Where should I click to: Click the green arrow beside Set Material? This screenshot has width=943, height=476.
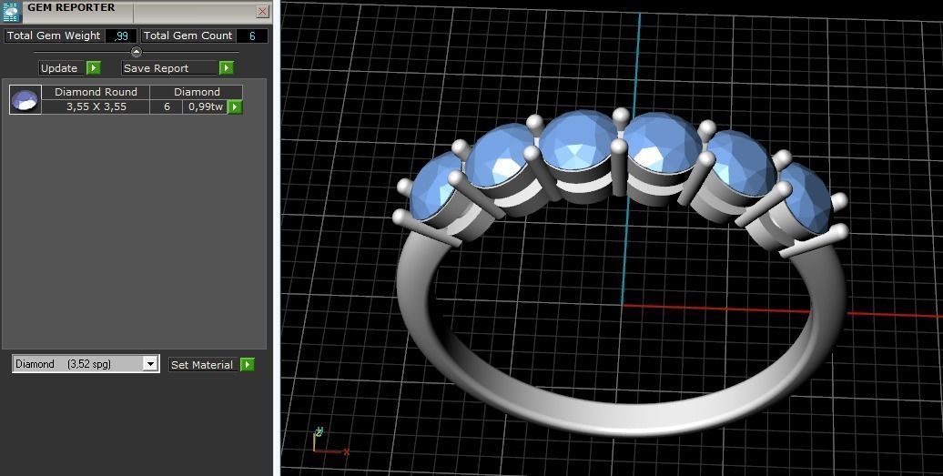click(248, 364)
